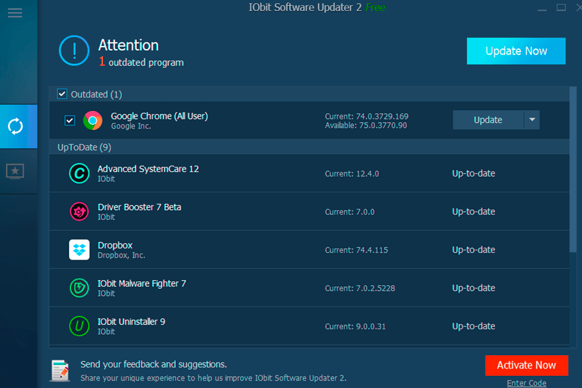
Task: Click the Activate Now button
Action: 526,366
